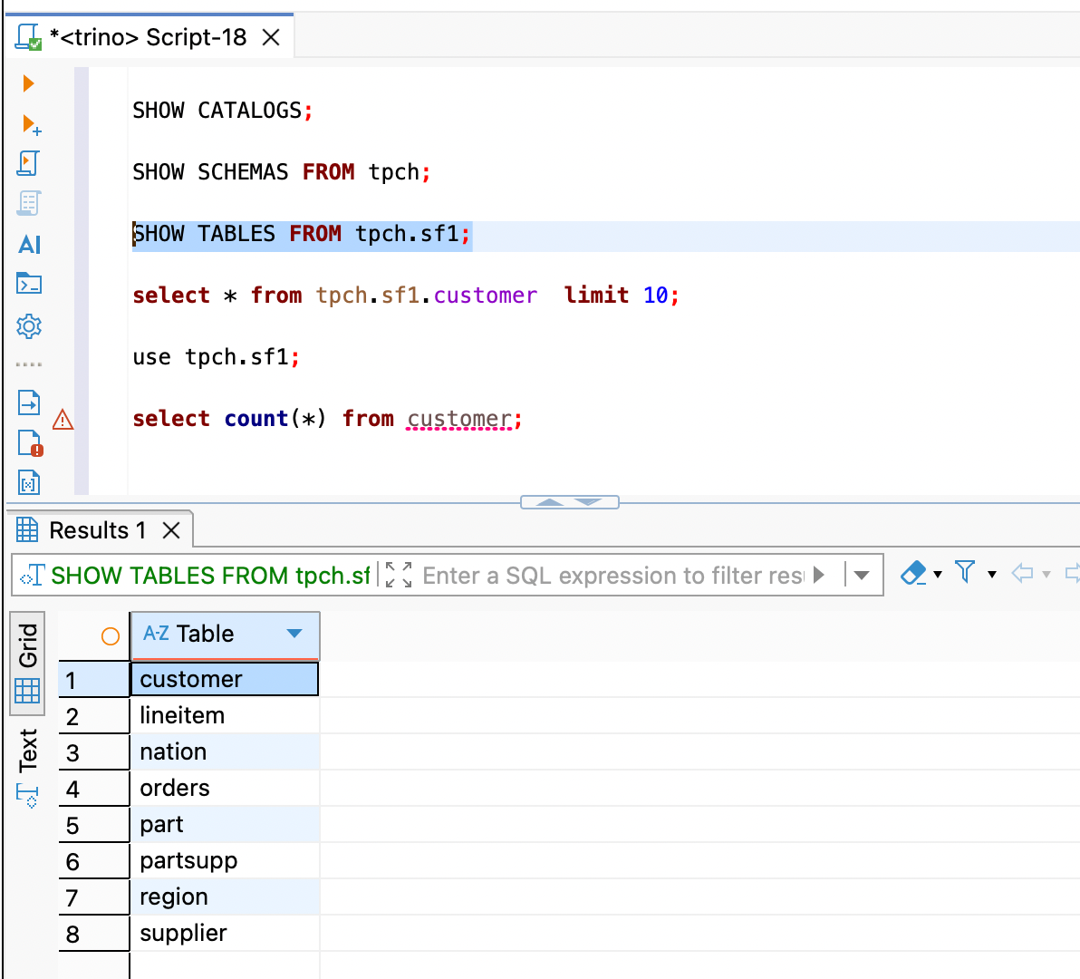
Task: Run the SQL statement with the orange play icon
Action: click(x=28, y=83)
